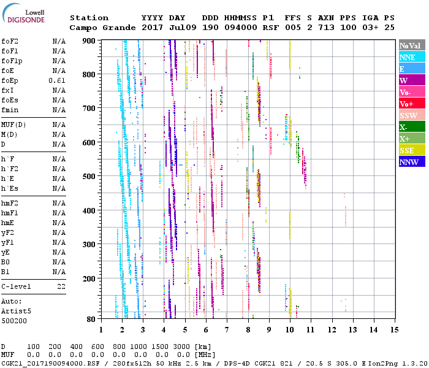Select the NNW dark blue legend box

(x=411, y=162)
